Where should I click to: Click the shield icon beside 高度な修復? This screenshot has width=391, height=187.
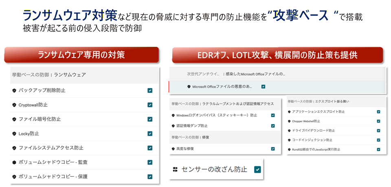click(x=174, y=149)
